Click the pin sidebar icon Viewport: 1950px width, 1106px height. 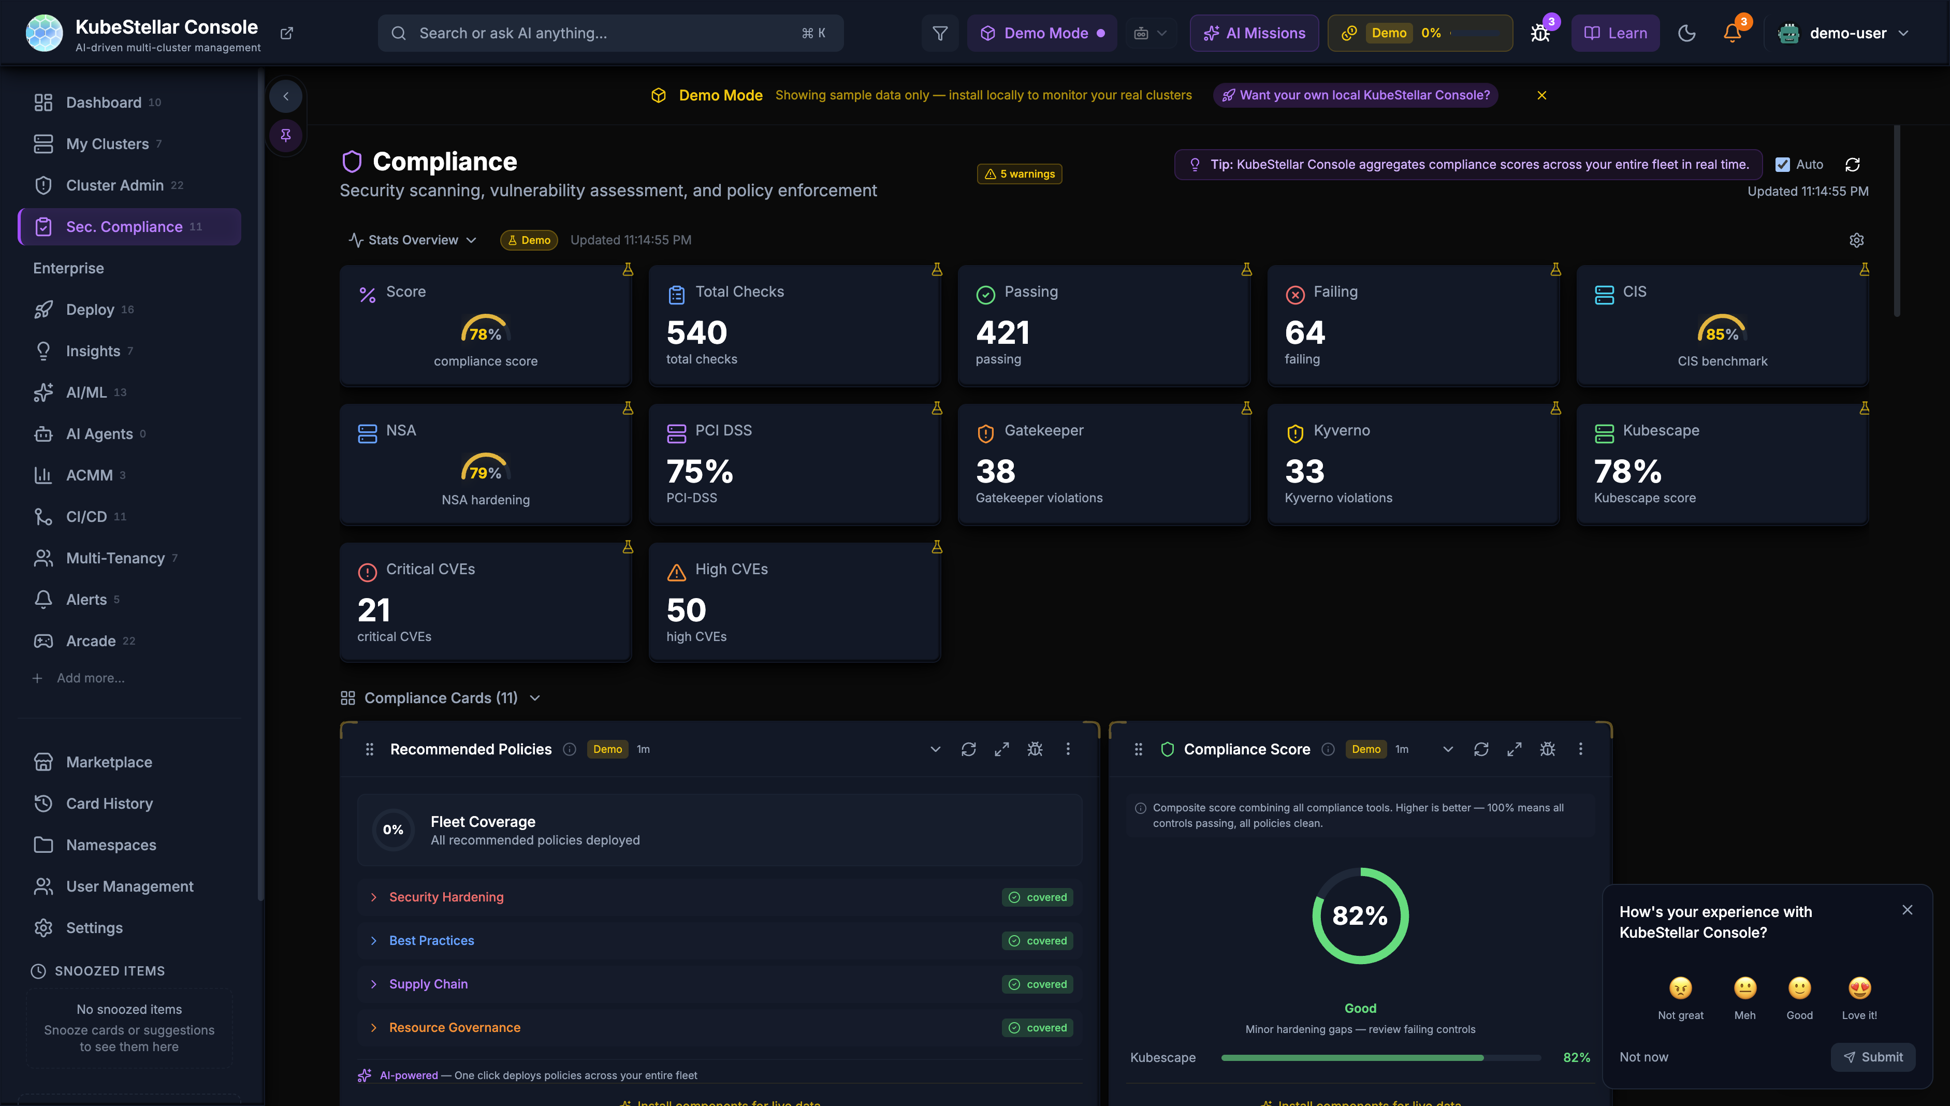click(286, 135)
